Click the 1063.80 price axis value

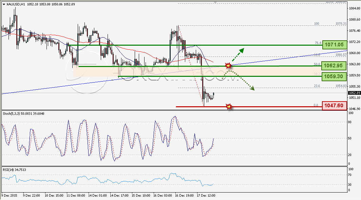(x=355, y=64)
